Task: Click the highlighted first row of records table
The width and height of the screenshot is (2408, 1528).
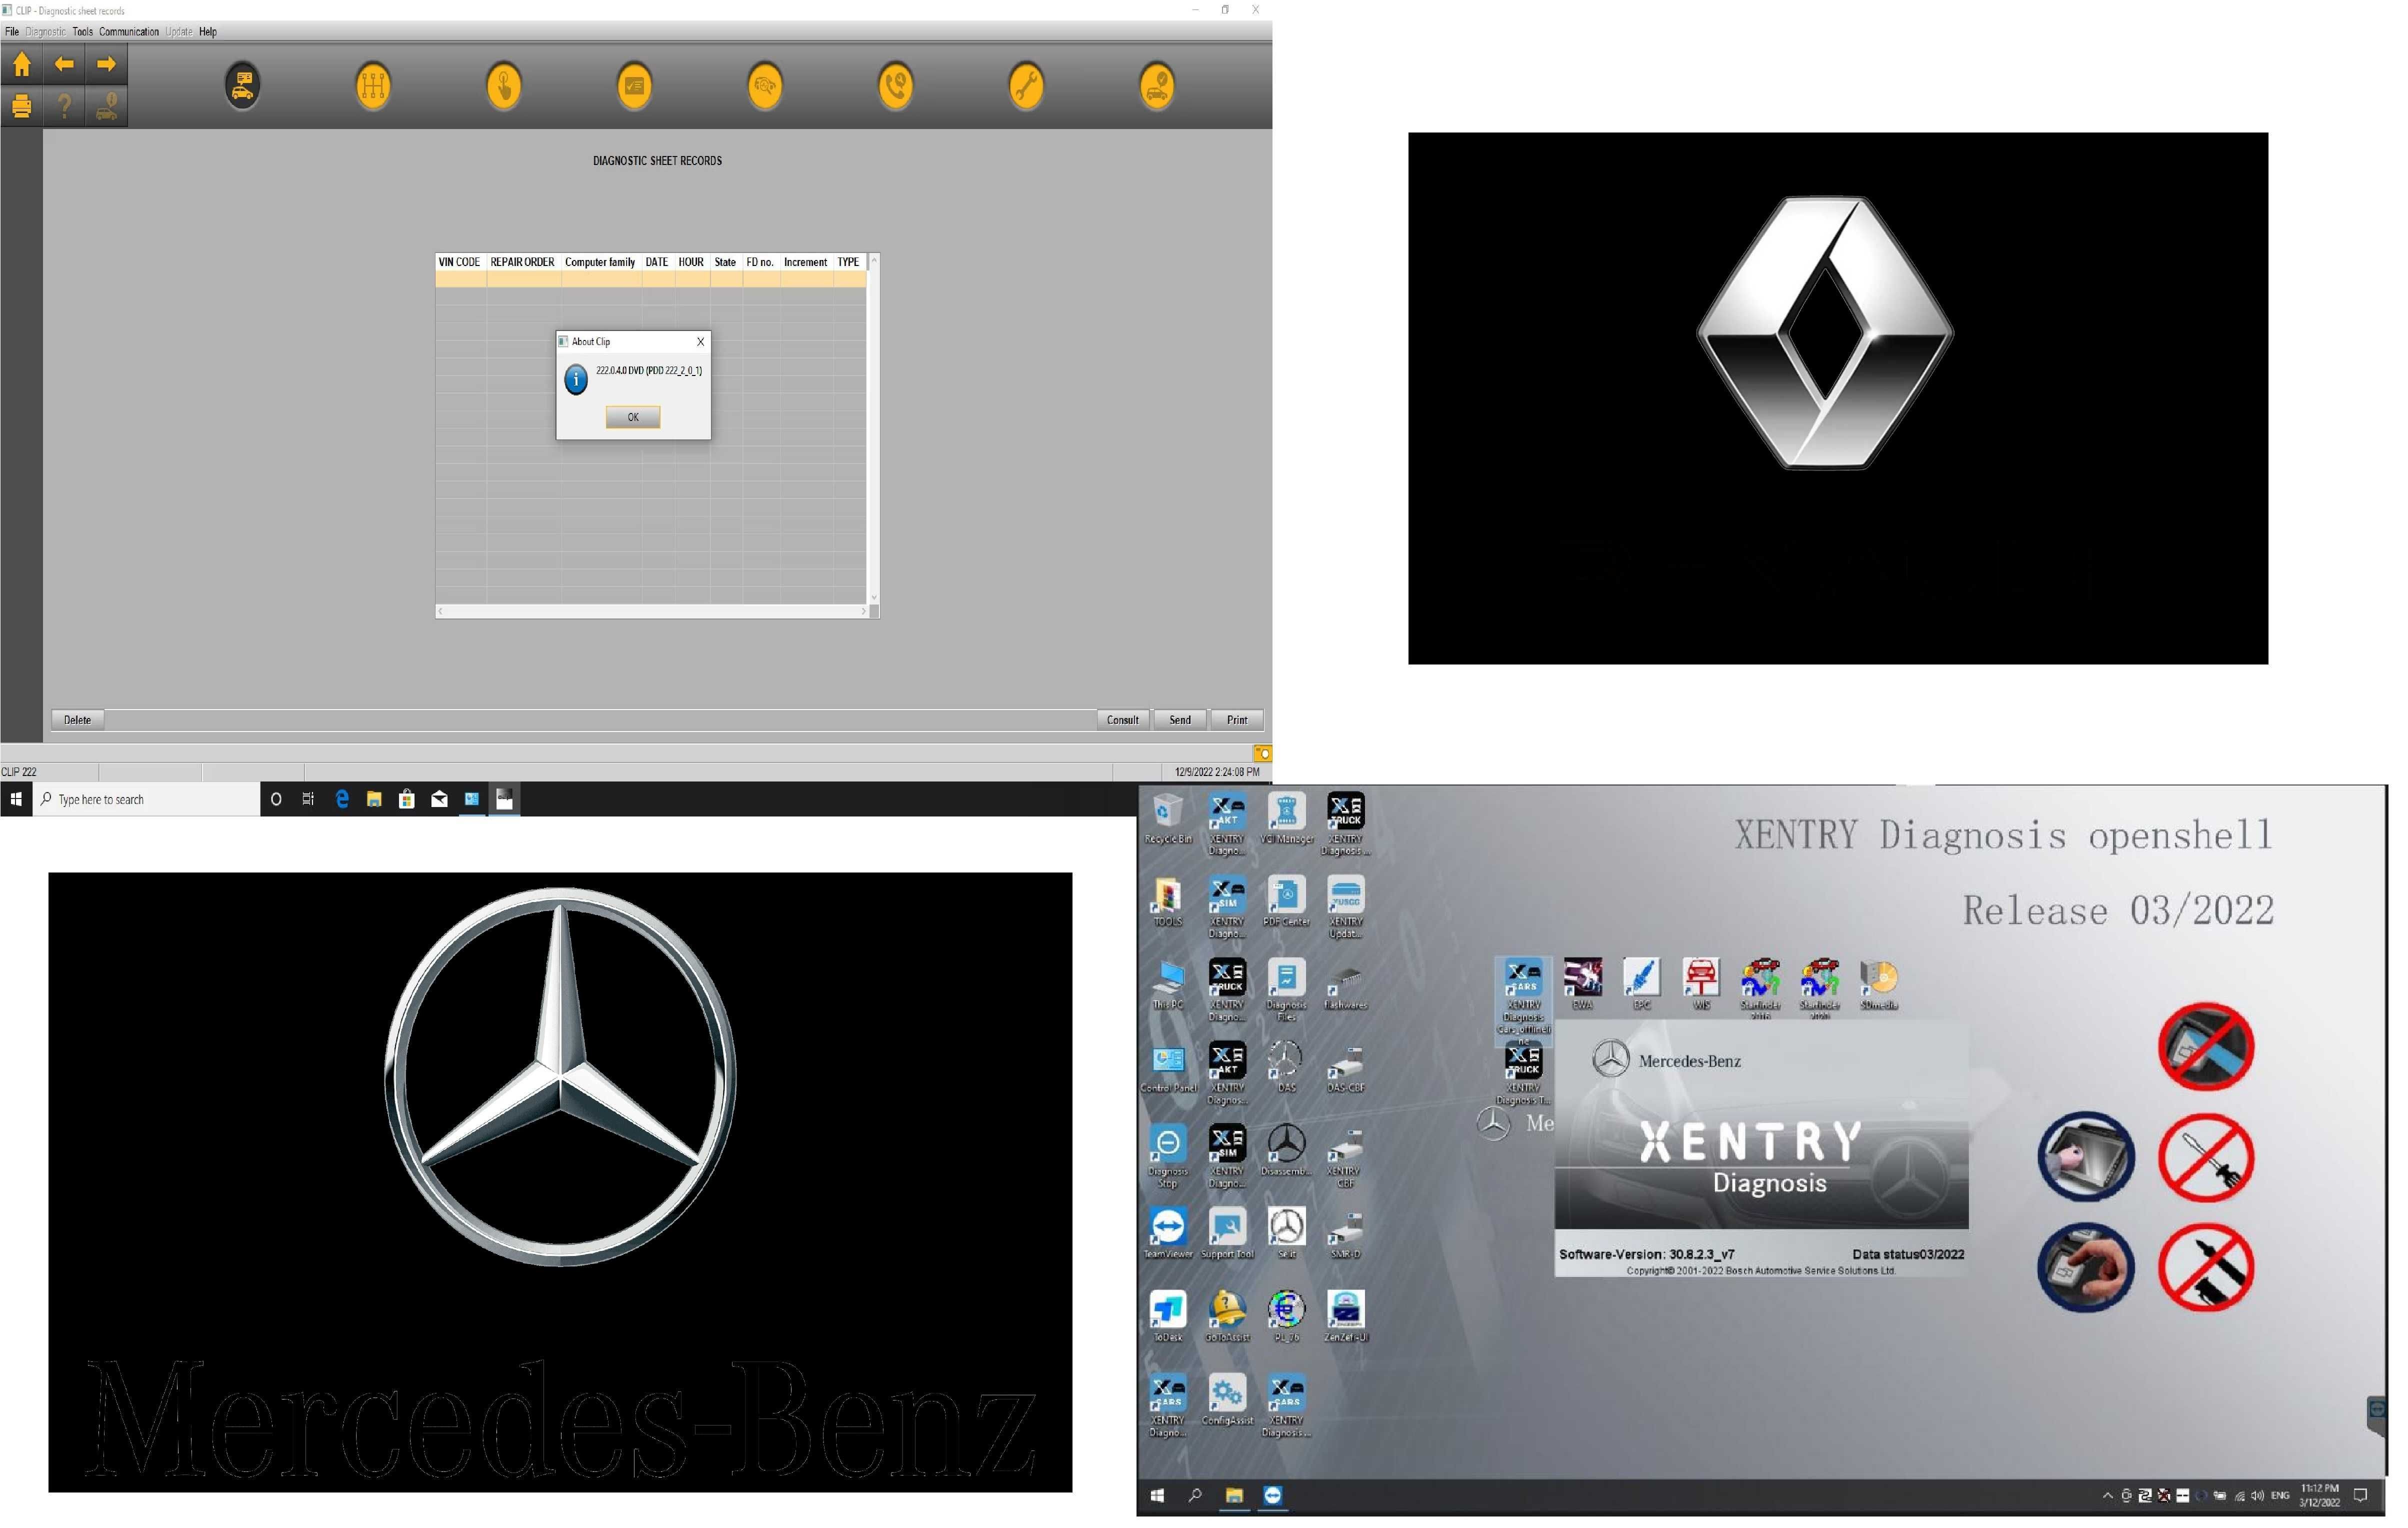Action: (651, 280)
